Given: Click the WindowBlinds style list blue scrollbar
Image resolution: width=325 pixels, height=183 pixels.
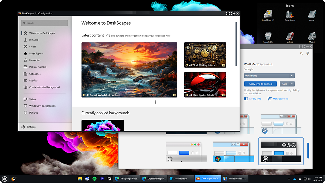Looking at the screenshot, I should point(308,150).
